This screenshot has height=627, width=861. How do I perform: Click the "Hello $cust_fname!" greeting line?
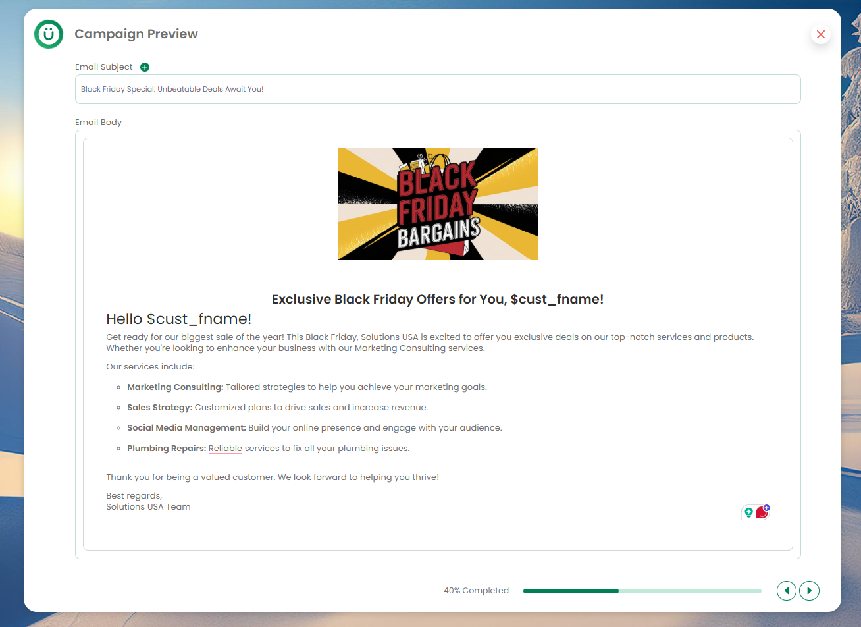(x=178, y=319)
